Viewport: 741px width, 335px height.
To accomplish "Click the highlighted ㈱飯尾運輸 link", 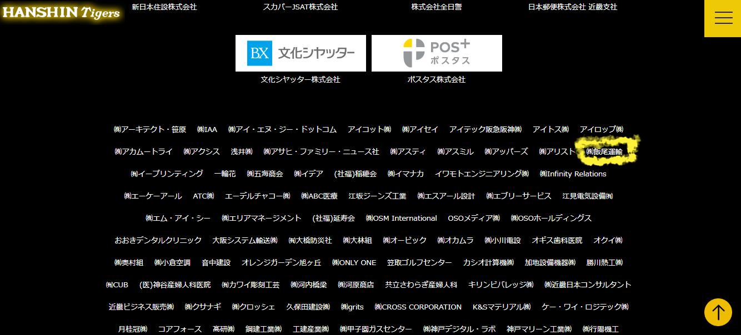I will 604,151.
